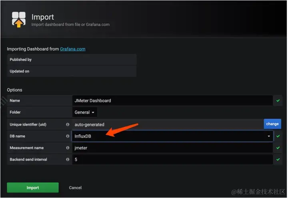Focus the jmeter measurement name field
Image resolution: width=288 pixels, height=198 pixels.
172,148
